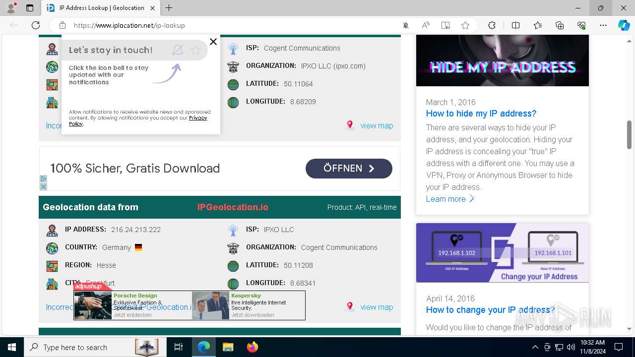
Task: Add page to favorites with star icon
Action: (x=465, y=25)
